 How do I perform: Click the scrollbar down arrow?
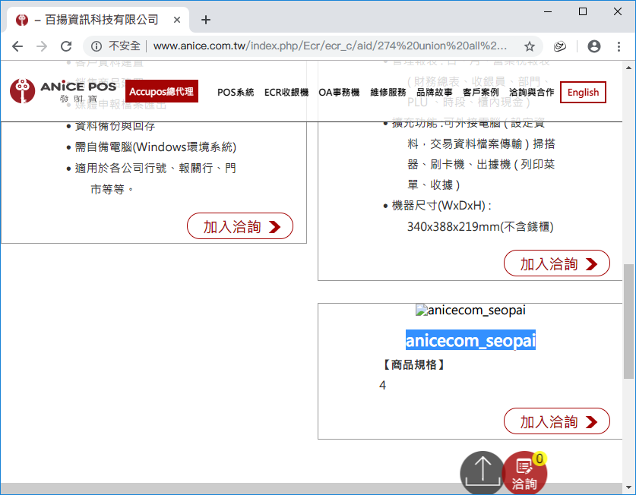[x=628, y=487]
